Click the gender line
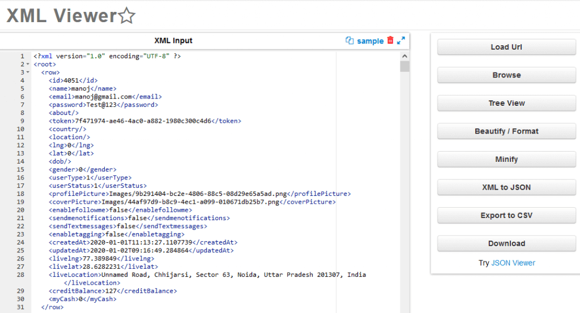This screenshot has width=580, height=313. pyautogui.click(x=83, y=170)
